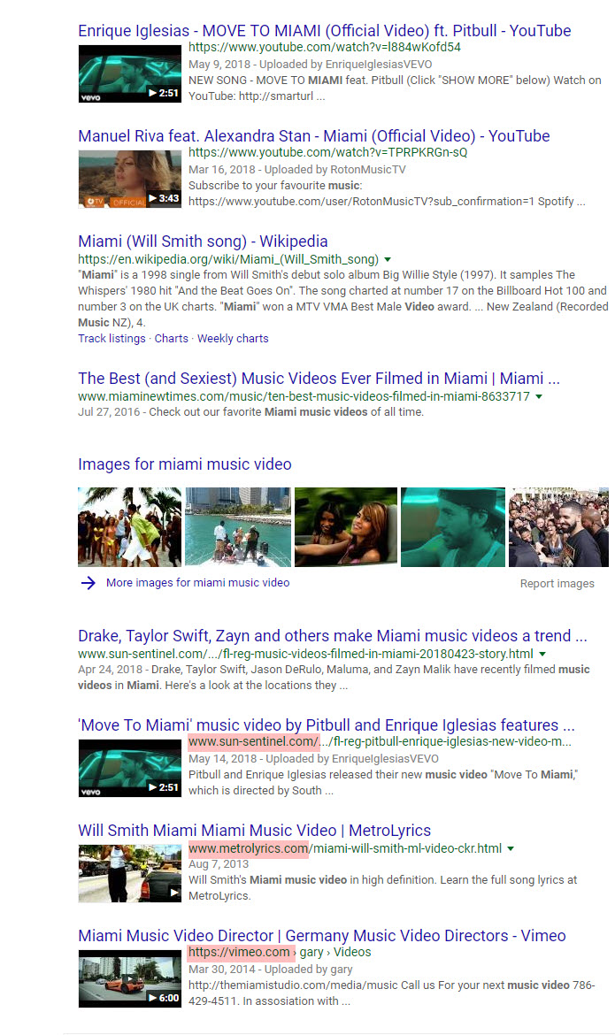Open Will Smith Miami Miami MetroLyrics result
Screen dimensions: 615x1035
click(254, 831)
